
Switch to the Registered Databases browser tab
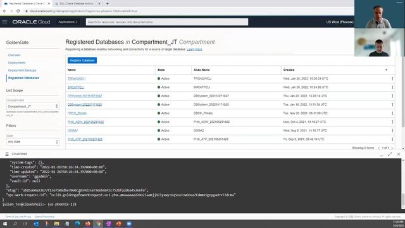[26, 4]
